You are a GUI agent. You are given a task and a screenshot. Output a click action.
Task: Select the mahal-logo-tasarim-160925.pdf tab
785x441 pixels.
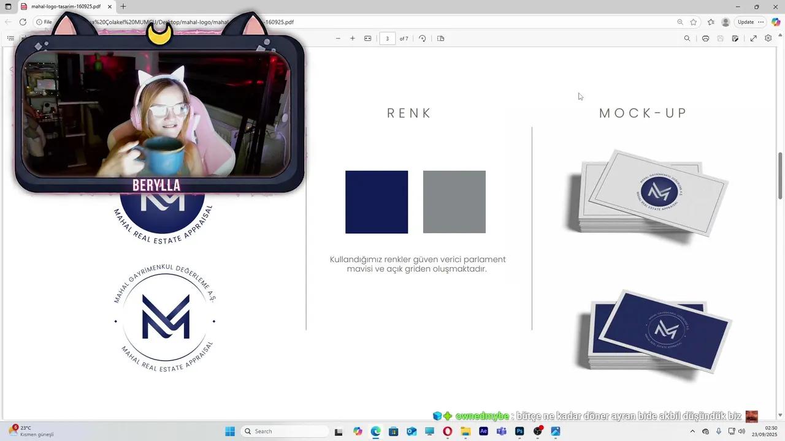tap(66, 7)
